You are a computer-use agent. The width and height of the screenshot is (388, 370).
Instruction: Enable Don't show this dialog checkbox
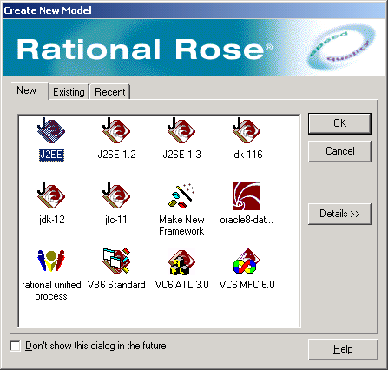coord(15,346)
